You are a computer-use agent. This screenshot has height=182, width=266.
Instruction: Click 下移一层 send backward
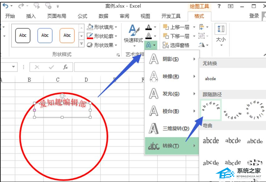point(176,36)
